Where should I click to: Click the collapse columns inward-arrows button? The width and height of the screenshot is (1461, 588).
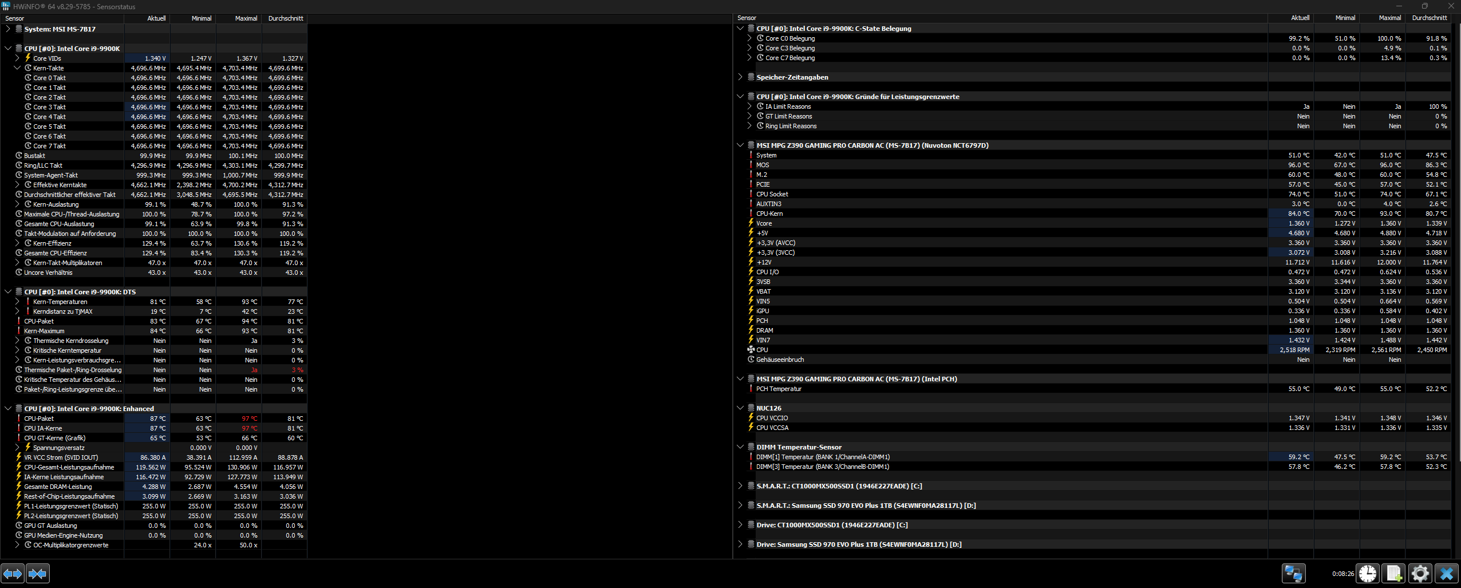(38, 573)
